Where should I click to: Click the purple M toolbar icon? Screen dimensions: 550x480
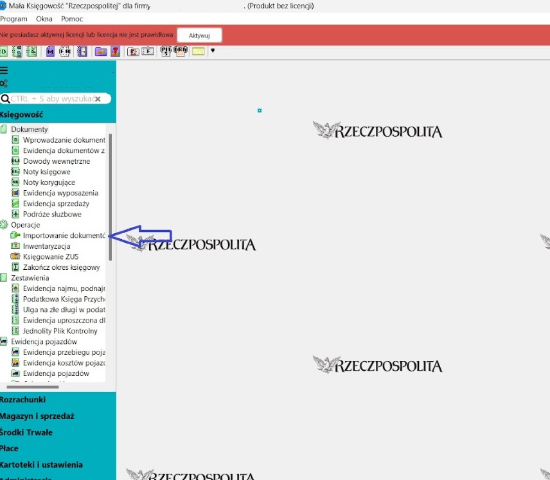(x=50, y=51)
